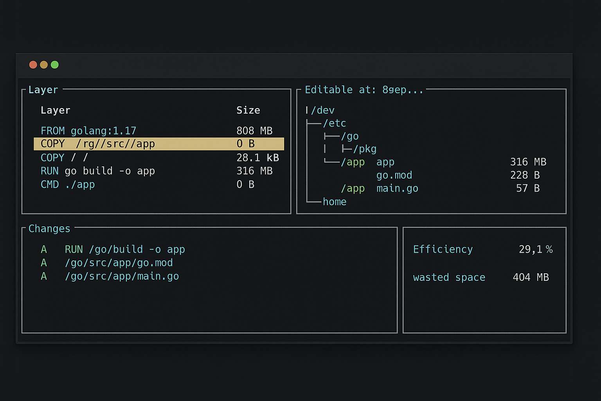Select the FROM golang:1.17 layer

coord(88,131)
